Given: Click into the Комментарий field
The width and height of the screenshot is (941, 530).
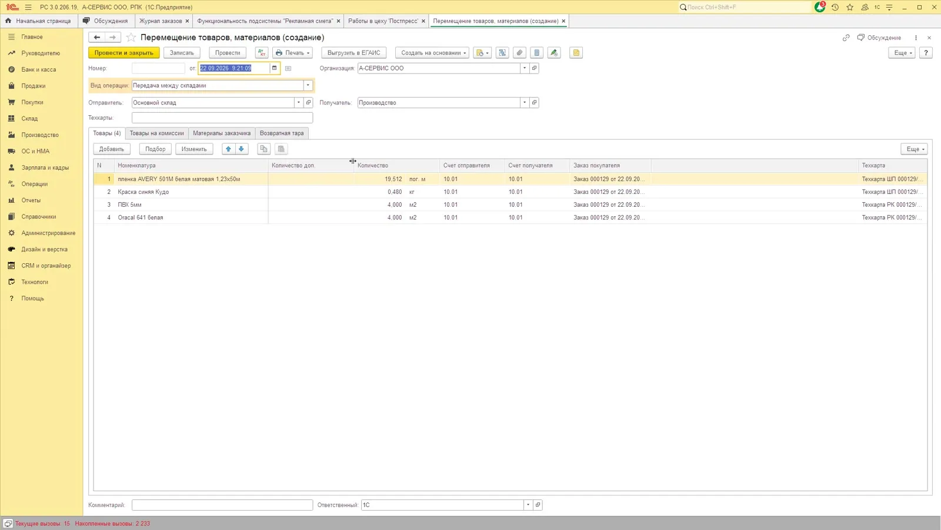Looking at the screenshot, I should [222, 505].
